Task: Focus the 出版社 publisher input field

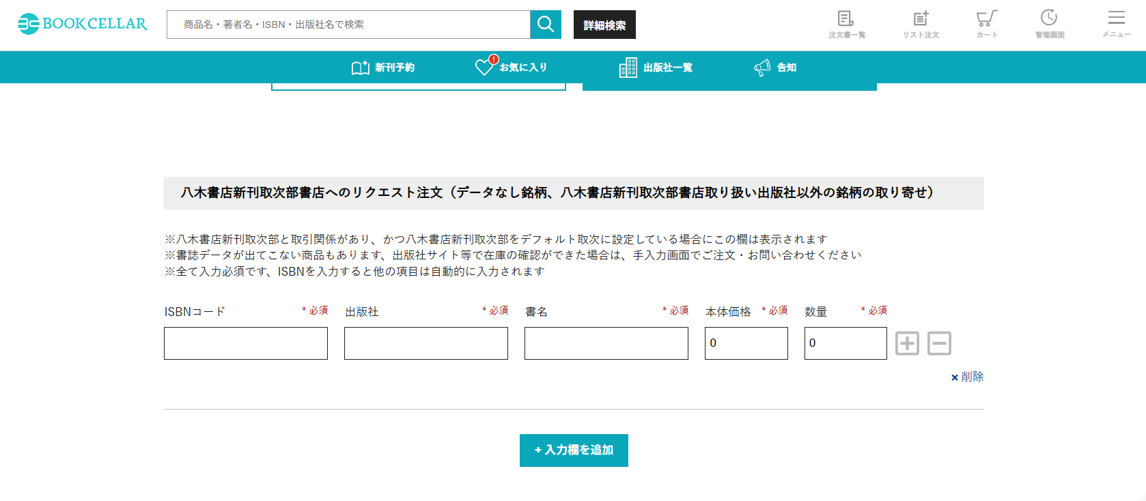Action: [426, 343]
